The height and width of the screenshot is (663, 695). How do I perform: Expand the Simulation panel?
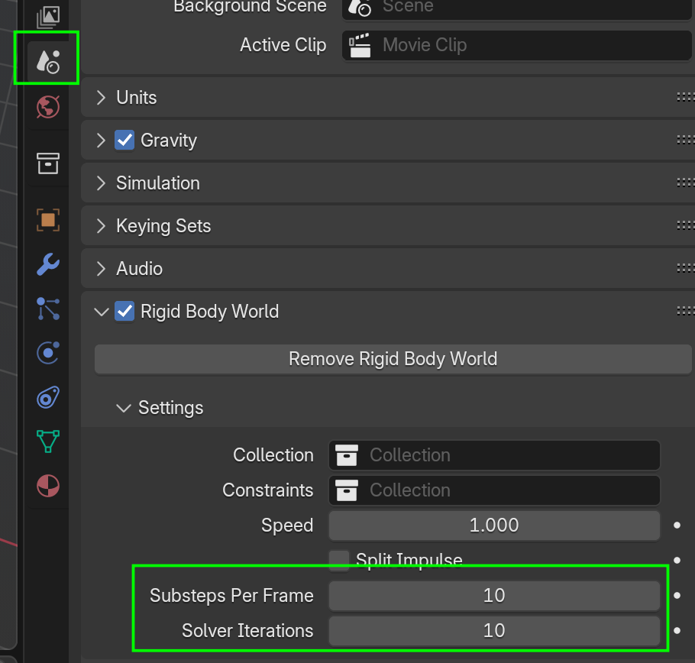(101, 183)
